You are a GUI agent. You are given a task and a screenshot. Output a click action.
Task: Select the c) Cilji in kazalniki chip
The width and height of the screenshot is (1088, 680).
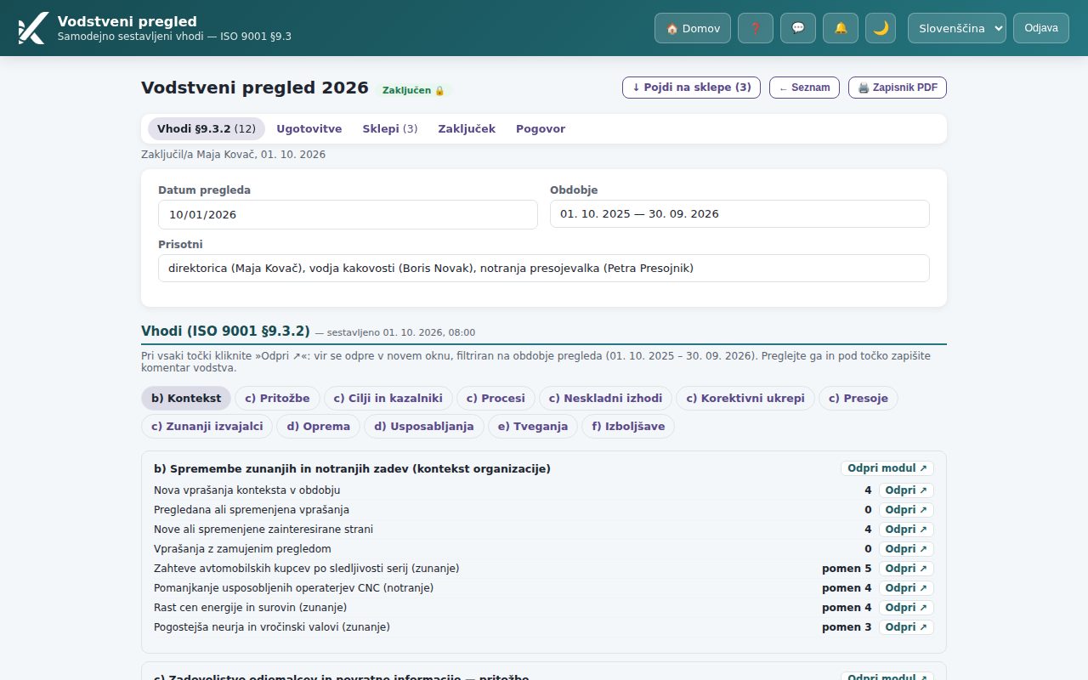point(388,399)
